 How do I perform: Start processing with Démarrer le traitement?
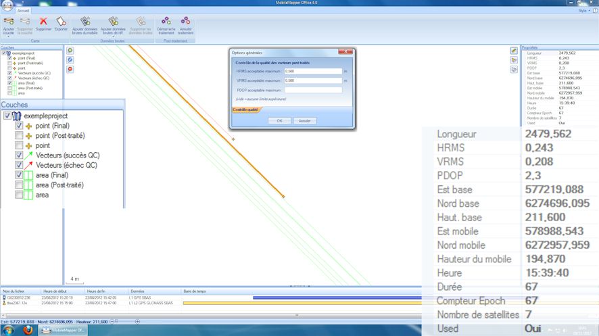[166, 20]
